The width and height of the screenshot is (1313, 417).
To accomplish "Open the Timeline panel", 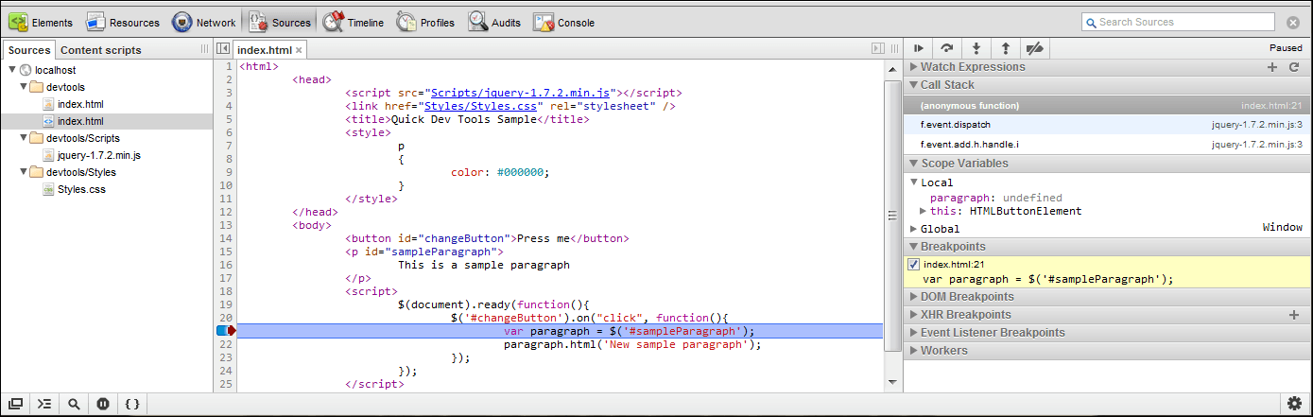I will click(354, 22).
